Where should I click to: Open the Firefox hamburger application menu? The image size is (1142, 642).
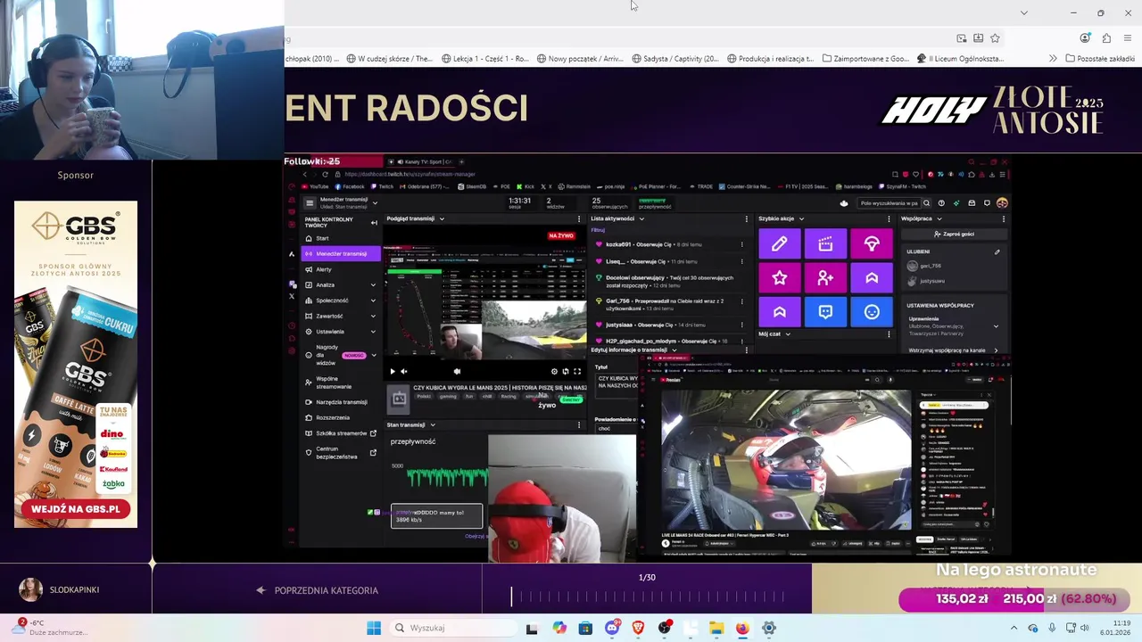coord(1128,38)
